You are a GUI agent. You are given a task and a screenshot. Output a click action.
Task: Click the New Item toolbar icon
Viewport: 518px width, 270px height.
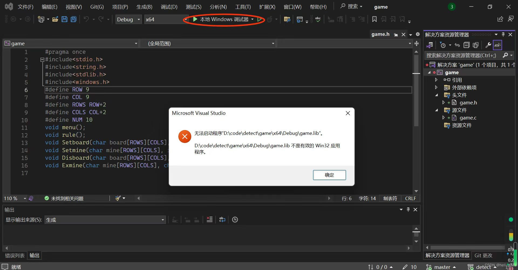click(41, 19)
